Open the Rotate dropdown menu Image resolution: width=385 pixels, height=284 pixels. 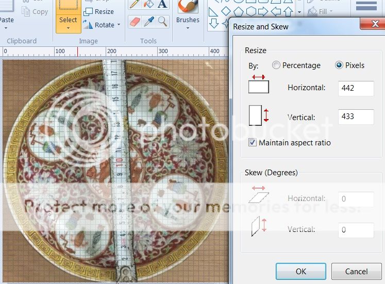(x=118, y=25)
